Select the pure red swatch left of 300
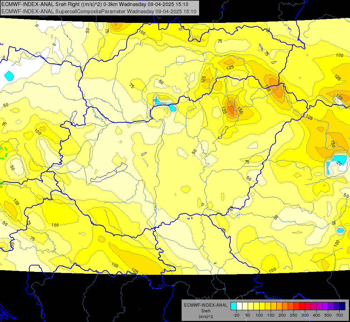The width and height of the screenshot is (350, 322). [302, 306]
